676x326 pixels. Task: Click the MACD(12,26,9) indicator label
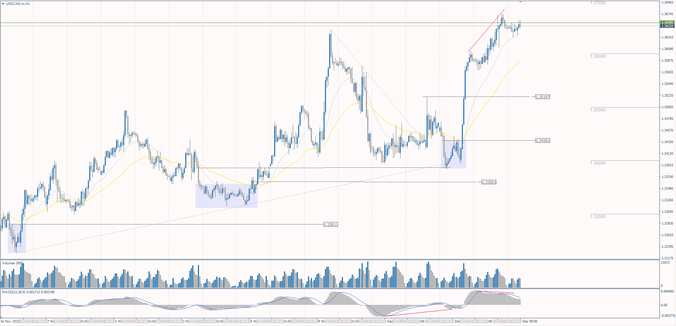click(x=28, y=292)
